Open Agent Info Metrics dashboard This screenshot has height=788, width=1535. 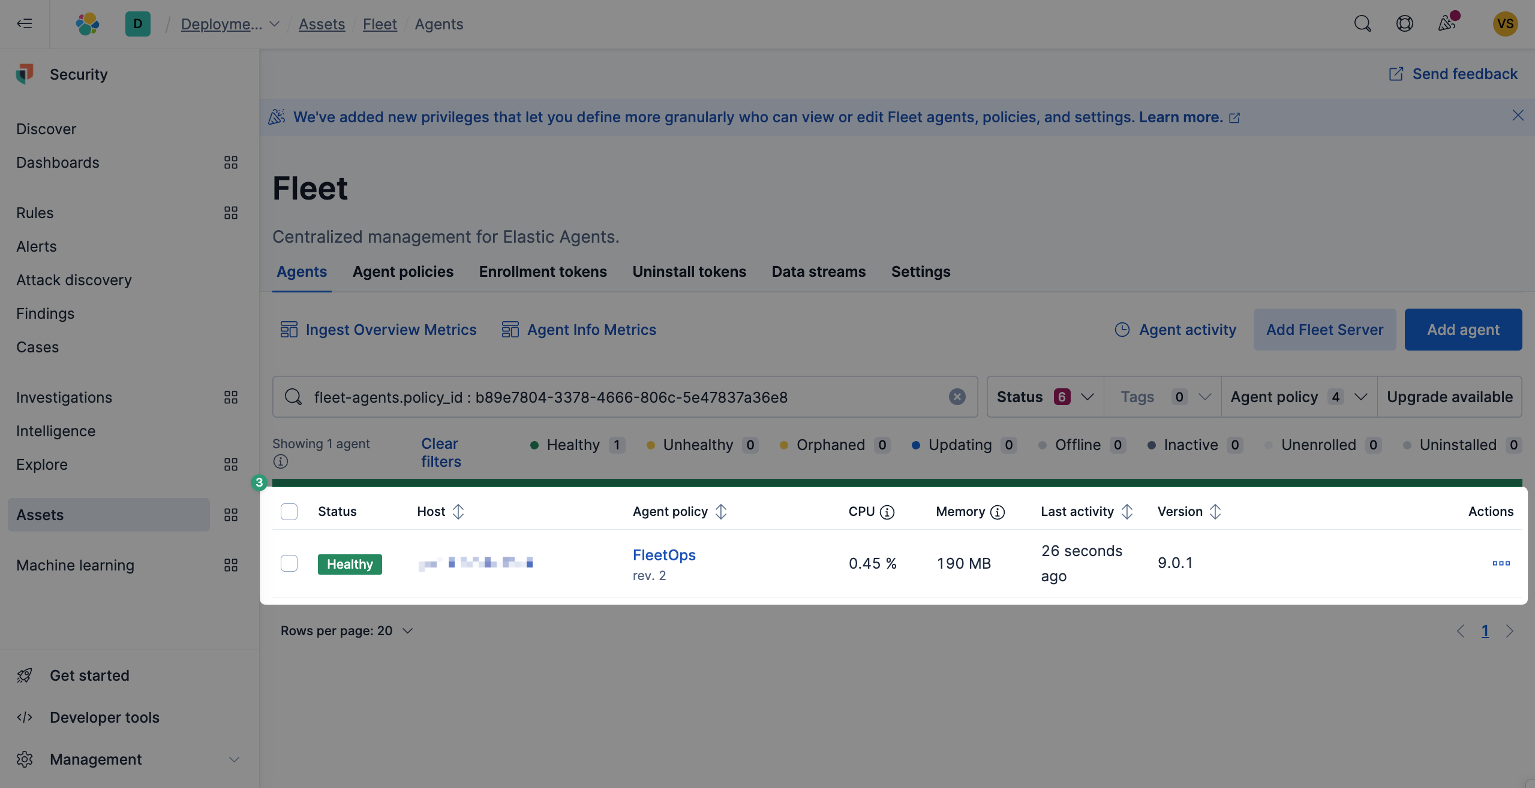pyautogui.click(x=579, y=330)
